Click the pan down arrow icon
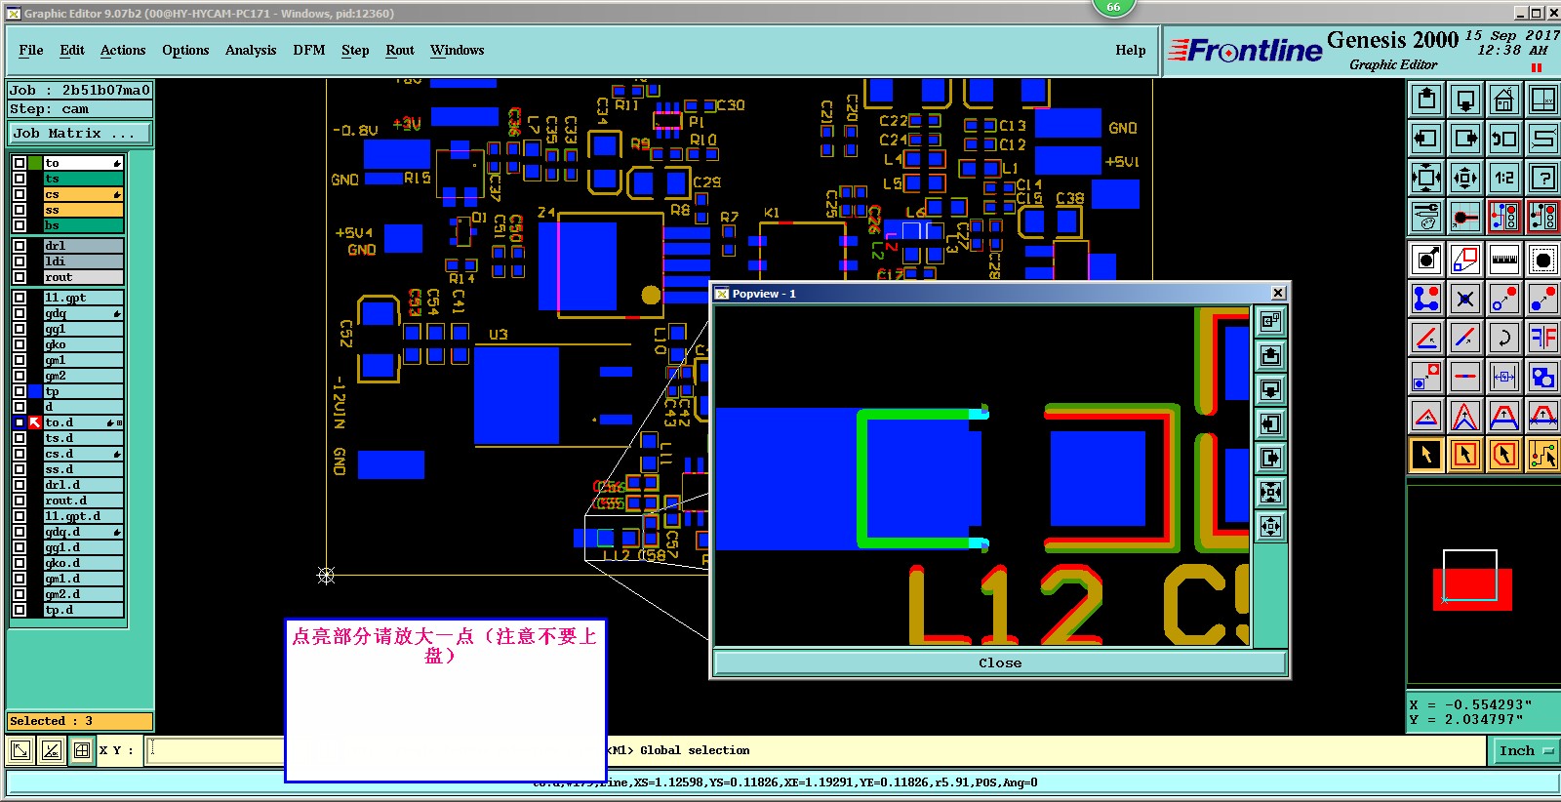Image resolution: width=1561 pixels, height=802 pixels. [1465, 100]
